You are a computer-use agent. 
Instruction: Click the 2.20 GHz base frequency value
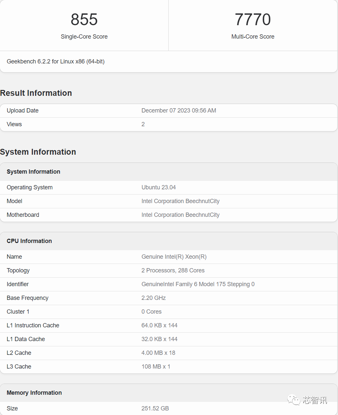154,298
